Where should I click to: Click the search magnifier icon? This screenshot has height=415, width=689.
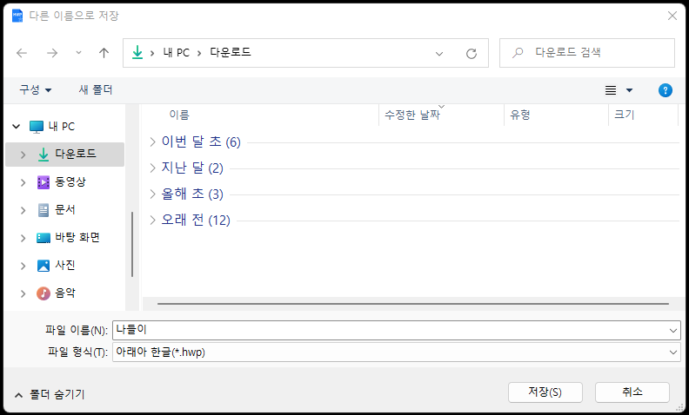coord(518,53)
